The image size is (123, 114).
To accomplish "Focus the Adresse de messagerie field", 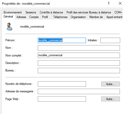I will 79,91.
